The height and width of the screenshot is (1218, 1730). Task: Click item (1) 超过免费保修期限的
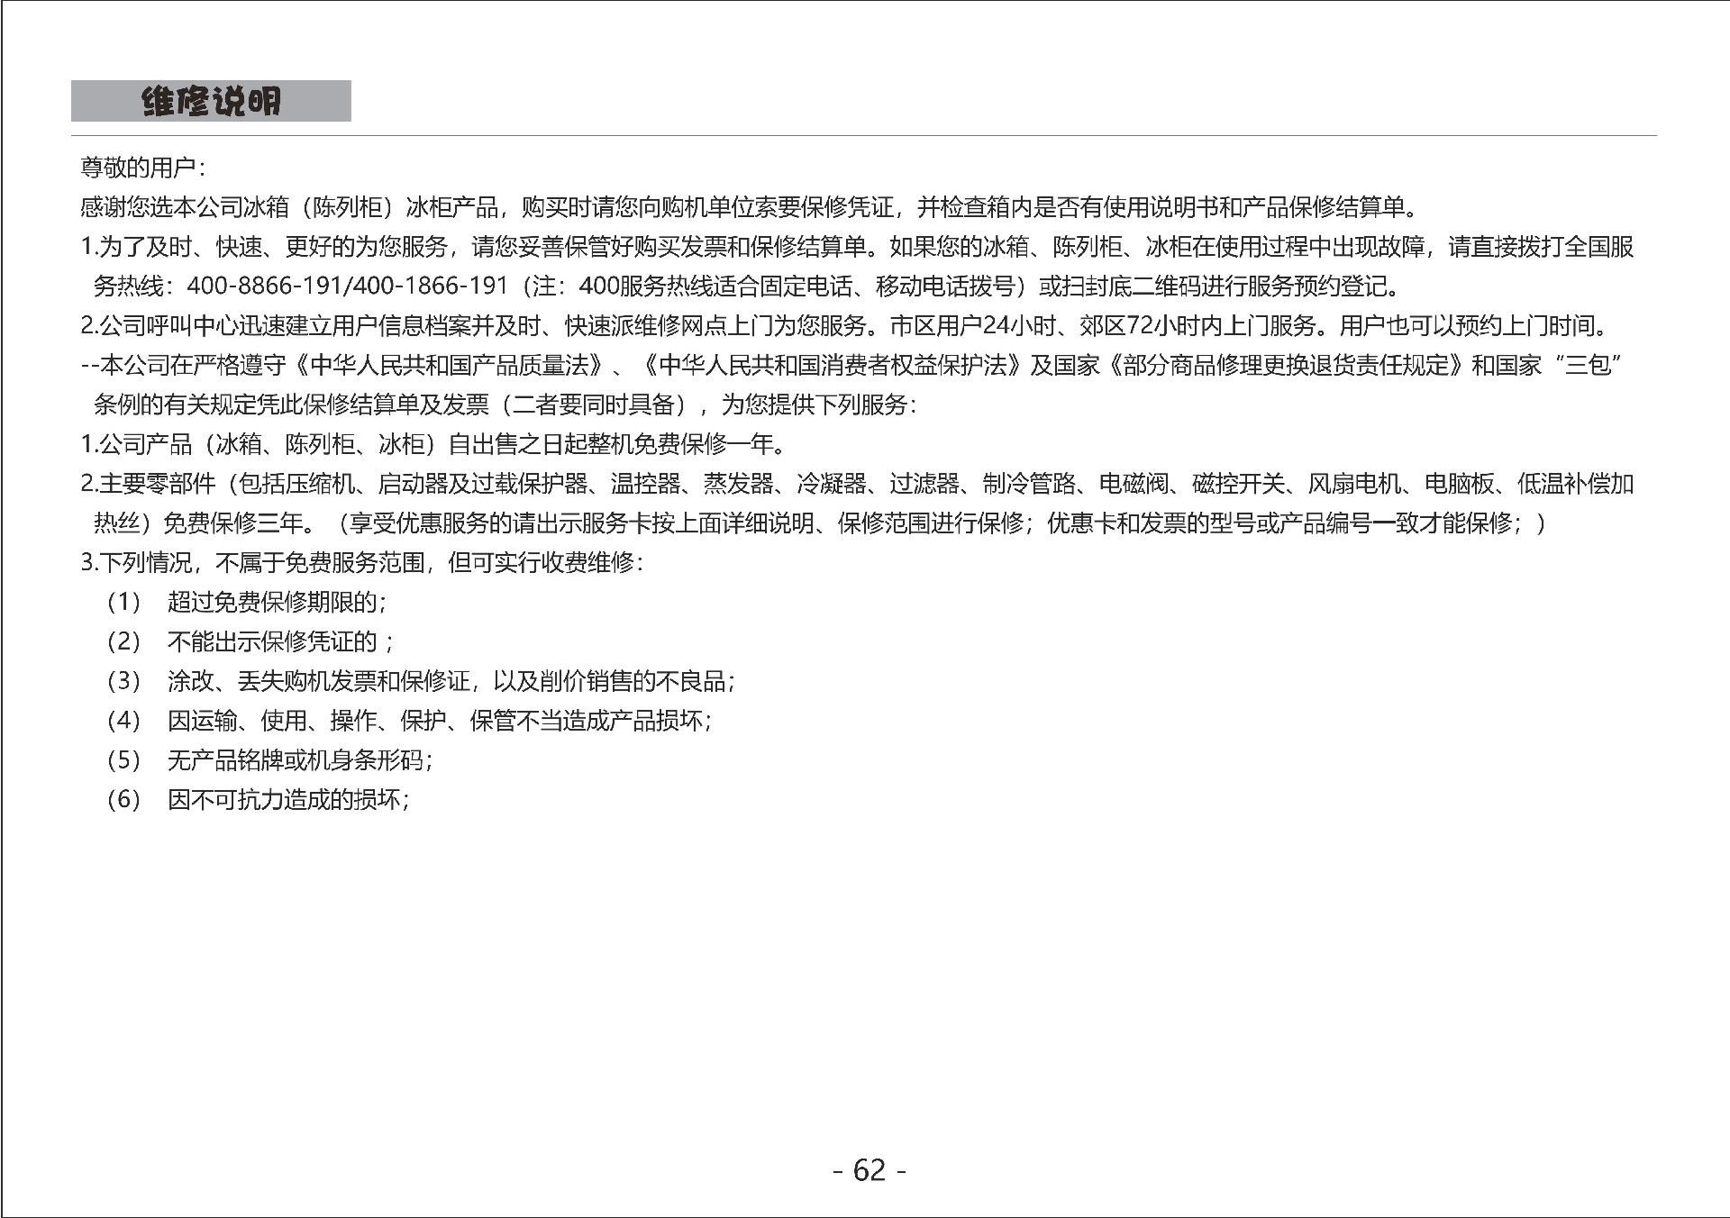tap(276, 602)
